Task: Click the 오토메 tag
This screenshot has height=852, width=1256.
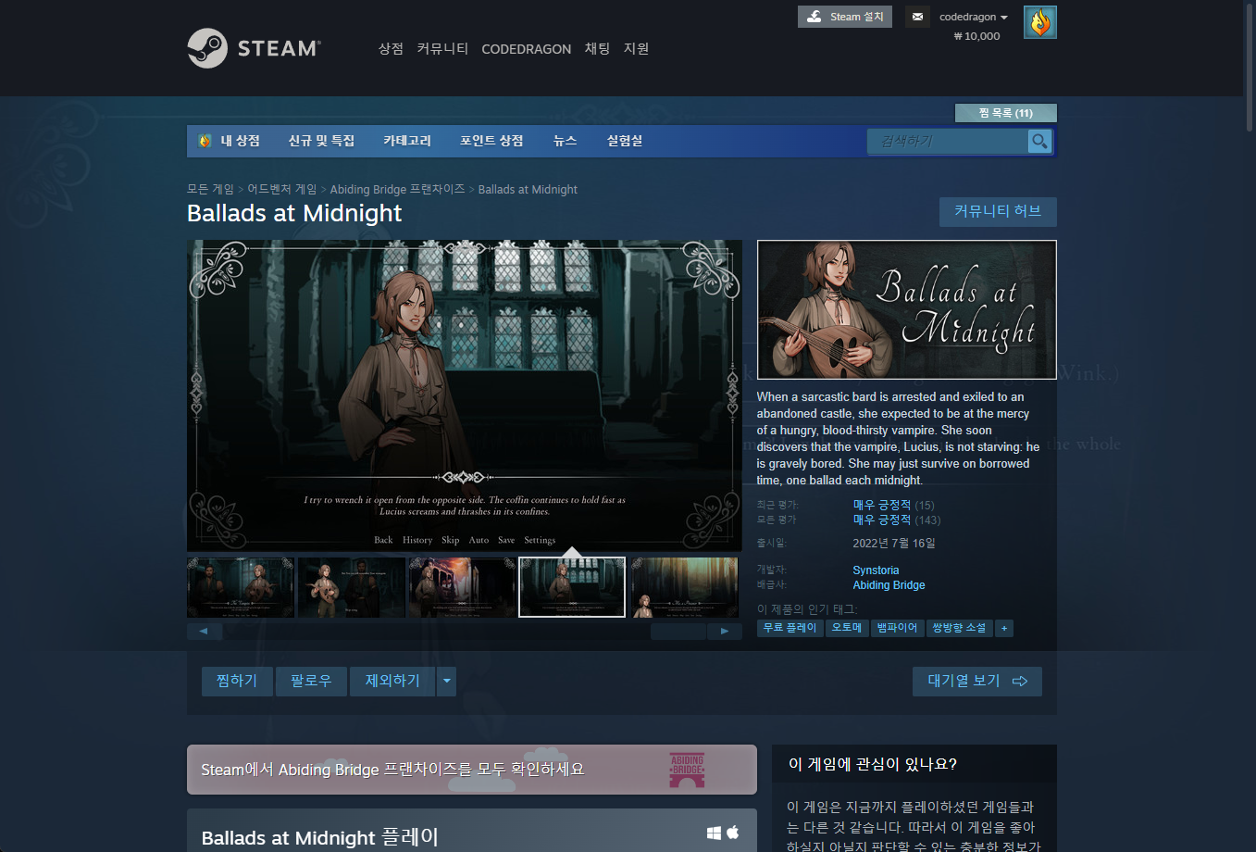Action: [847, 628]
